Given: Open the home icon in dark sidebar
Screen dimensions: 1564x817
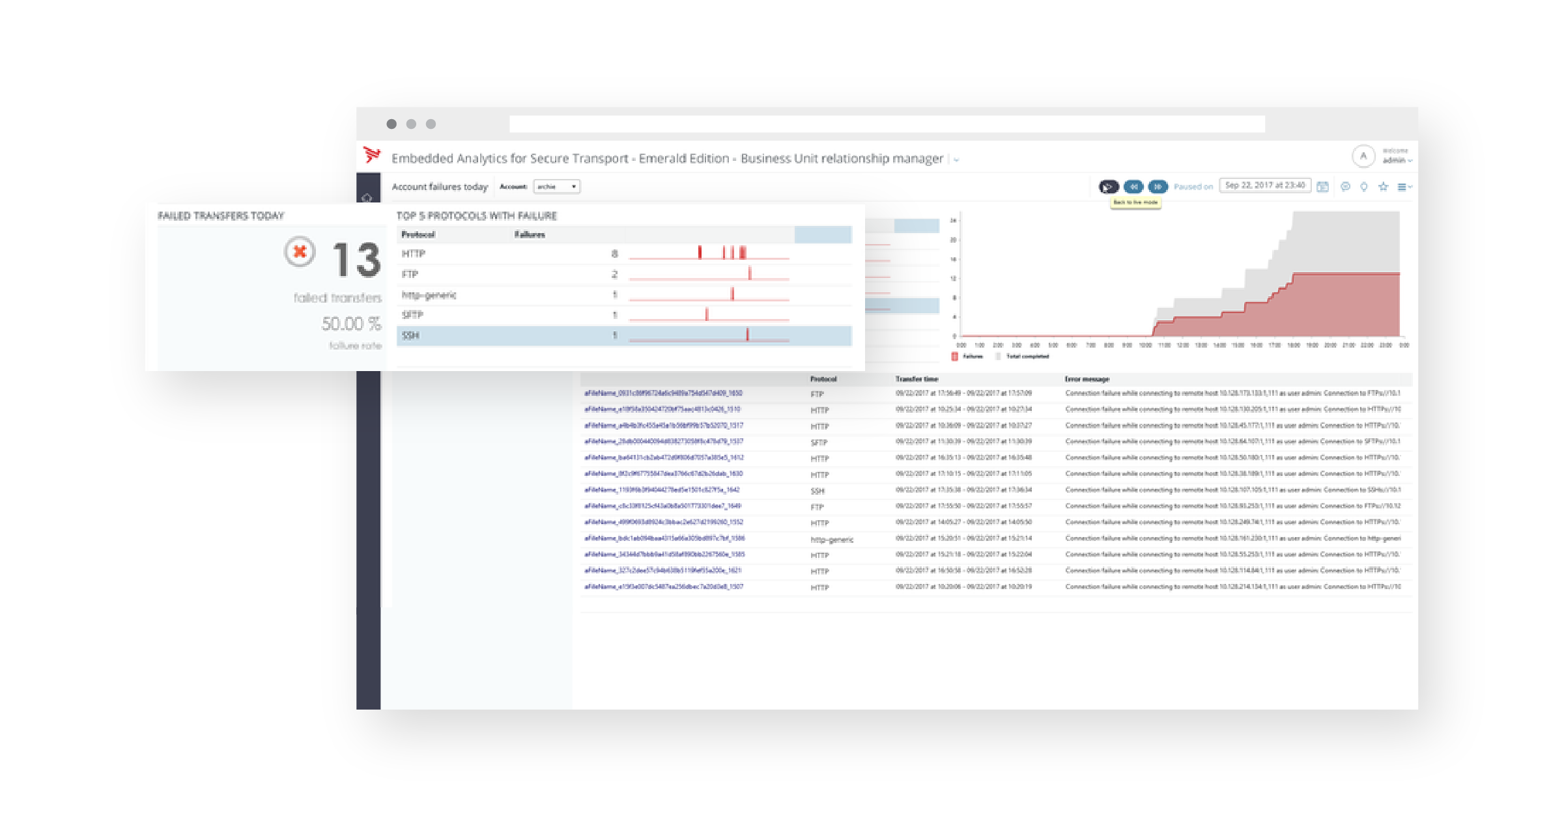Looking at the screenshot, I should pos(367,198).
